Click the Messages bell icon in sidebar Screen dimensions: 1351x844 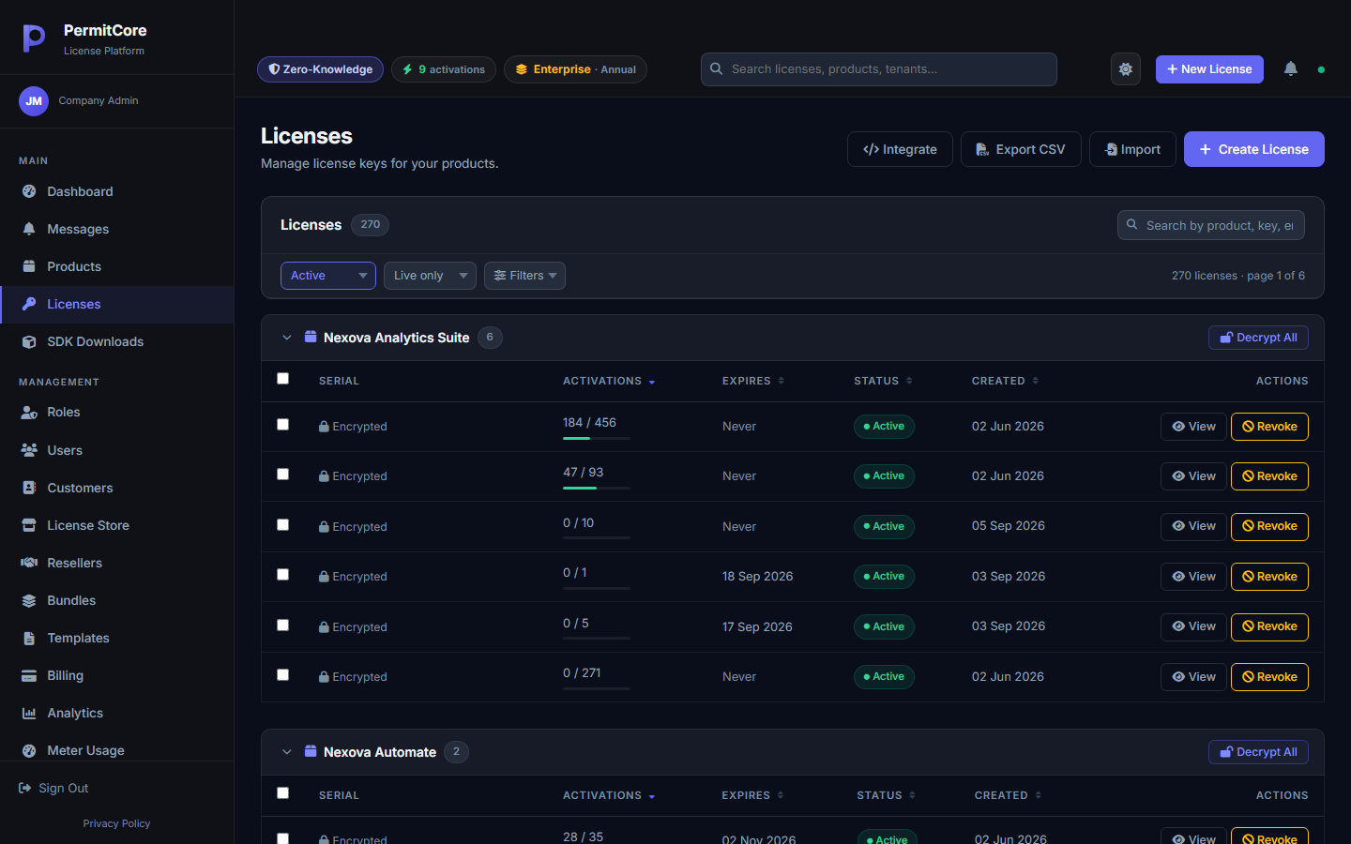tap(29, 229)
